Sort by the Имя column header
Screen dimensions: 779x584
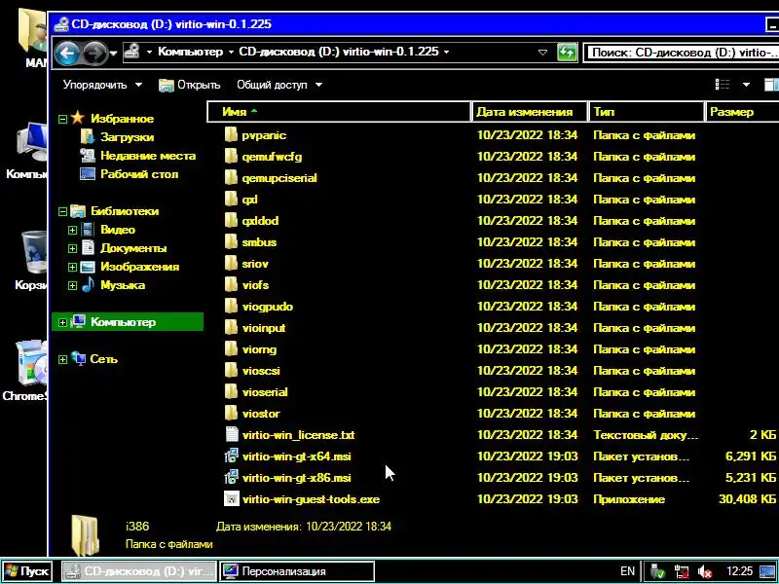(x=339, y=112)
